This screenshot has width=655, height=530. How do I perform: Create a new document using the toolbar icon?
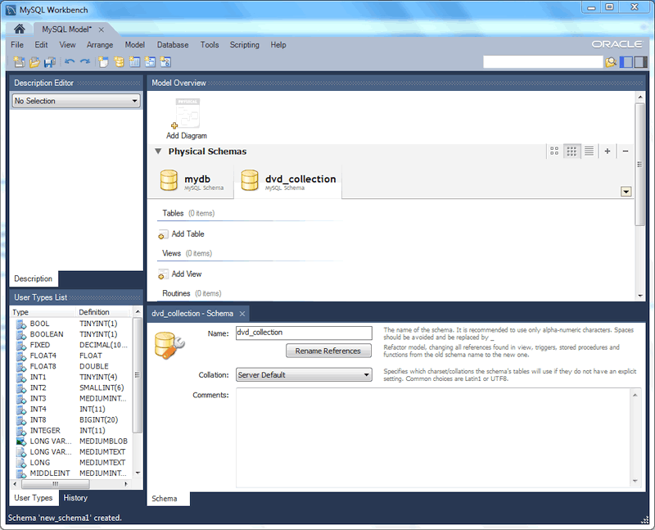coord(17,61)
